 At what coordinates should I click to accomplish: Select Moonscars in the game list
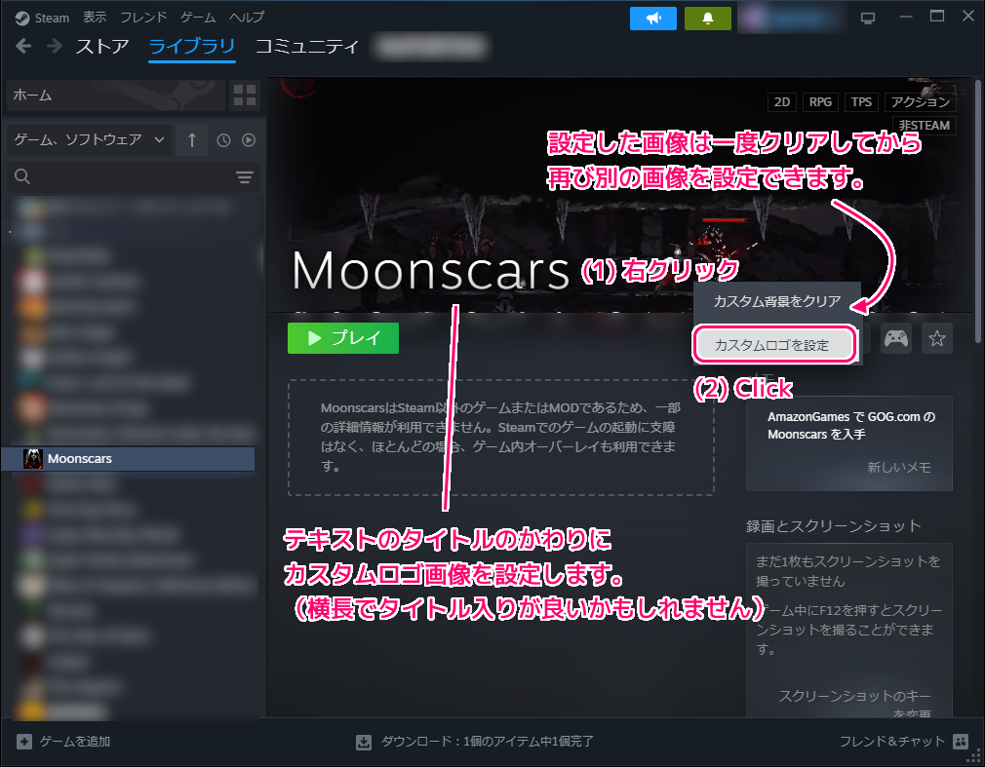point(128,459)
